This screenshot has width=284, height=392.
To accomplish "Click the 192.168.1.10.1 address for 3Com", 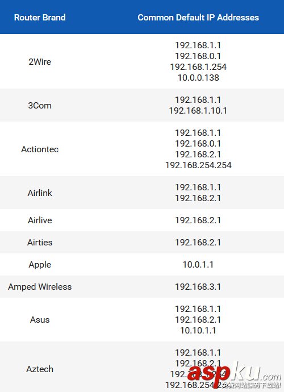I will pyautogui.click(x=198, y=111).
